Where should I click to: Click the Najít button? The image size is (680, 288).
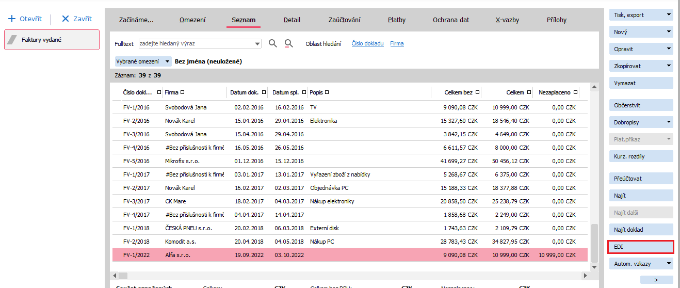(x=641, y=196)
